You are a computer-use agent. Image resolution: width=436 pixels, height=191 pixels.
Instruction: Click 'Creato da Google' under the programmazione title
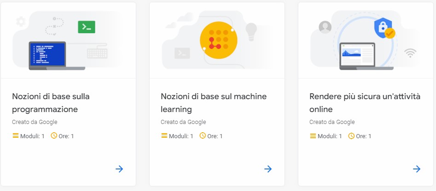tap(35, 122)
